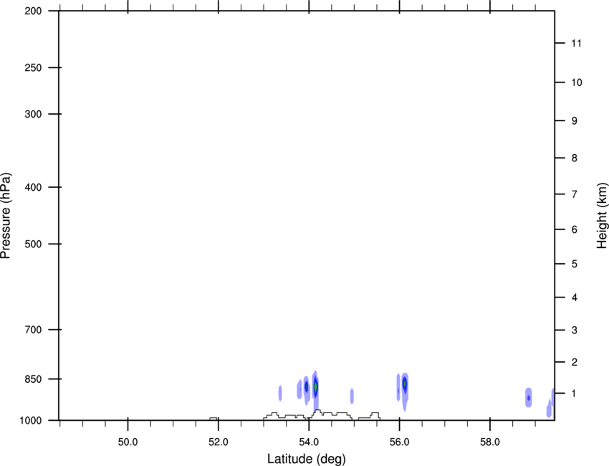Pick the 10 km height label

click(x=576, y=82)
